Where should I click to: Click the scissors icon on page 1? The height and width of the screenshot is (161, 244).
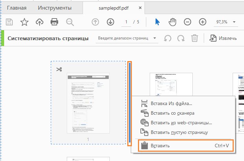tap(59, 69)
